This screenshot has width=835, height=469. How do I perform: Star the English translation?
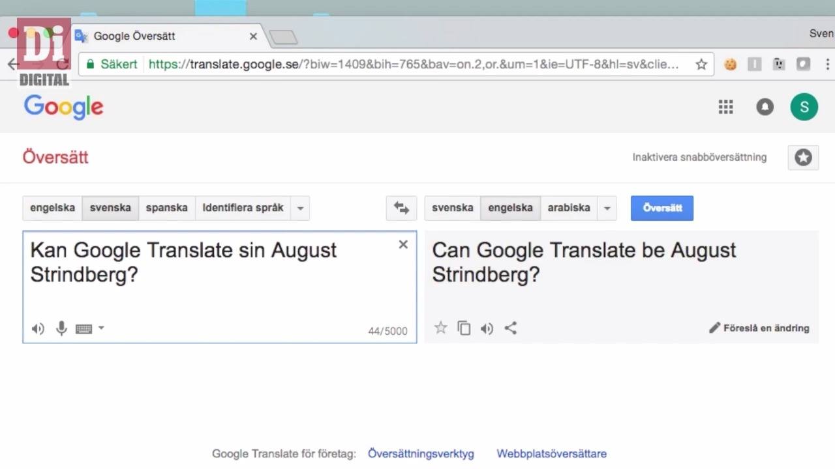click(x=441, y=328)
